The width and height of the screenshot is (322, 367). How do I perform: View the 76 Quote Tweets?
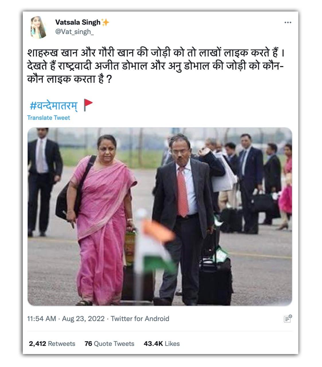[x=109, y=343]
